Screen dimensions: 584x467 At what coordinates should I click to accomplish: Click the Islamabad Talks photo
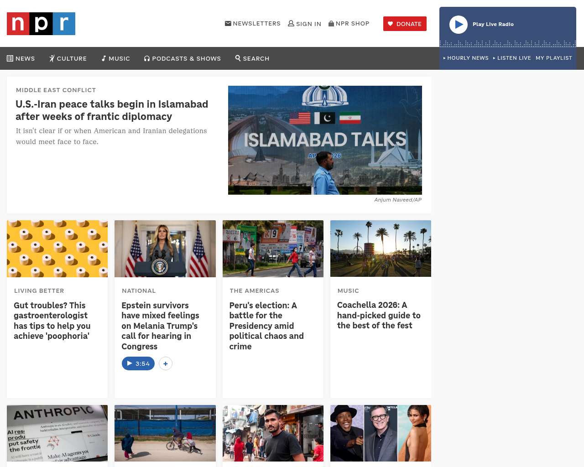tap(325, 140)
